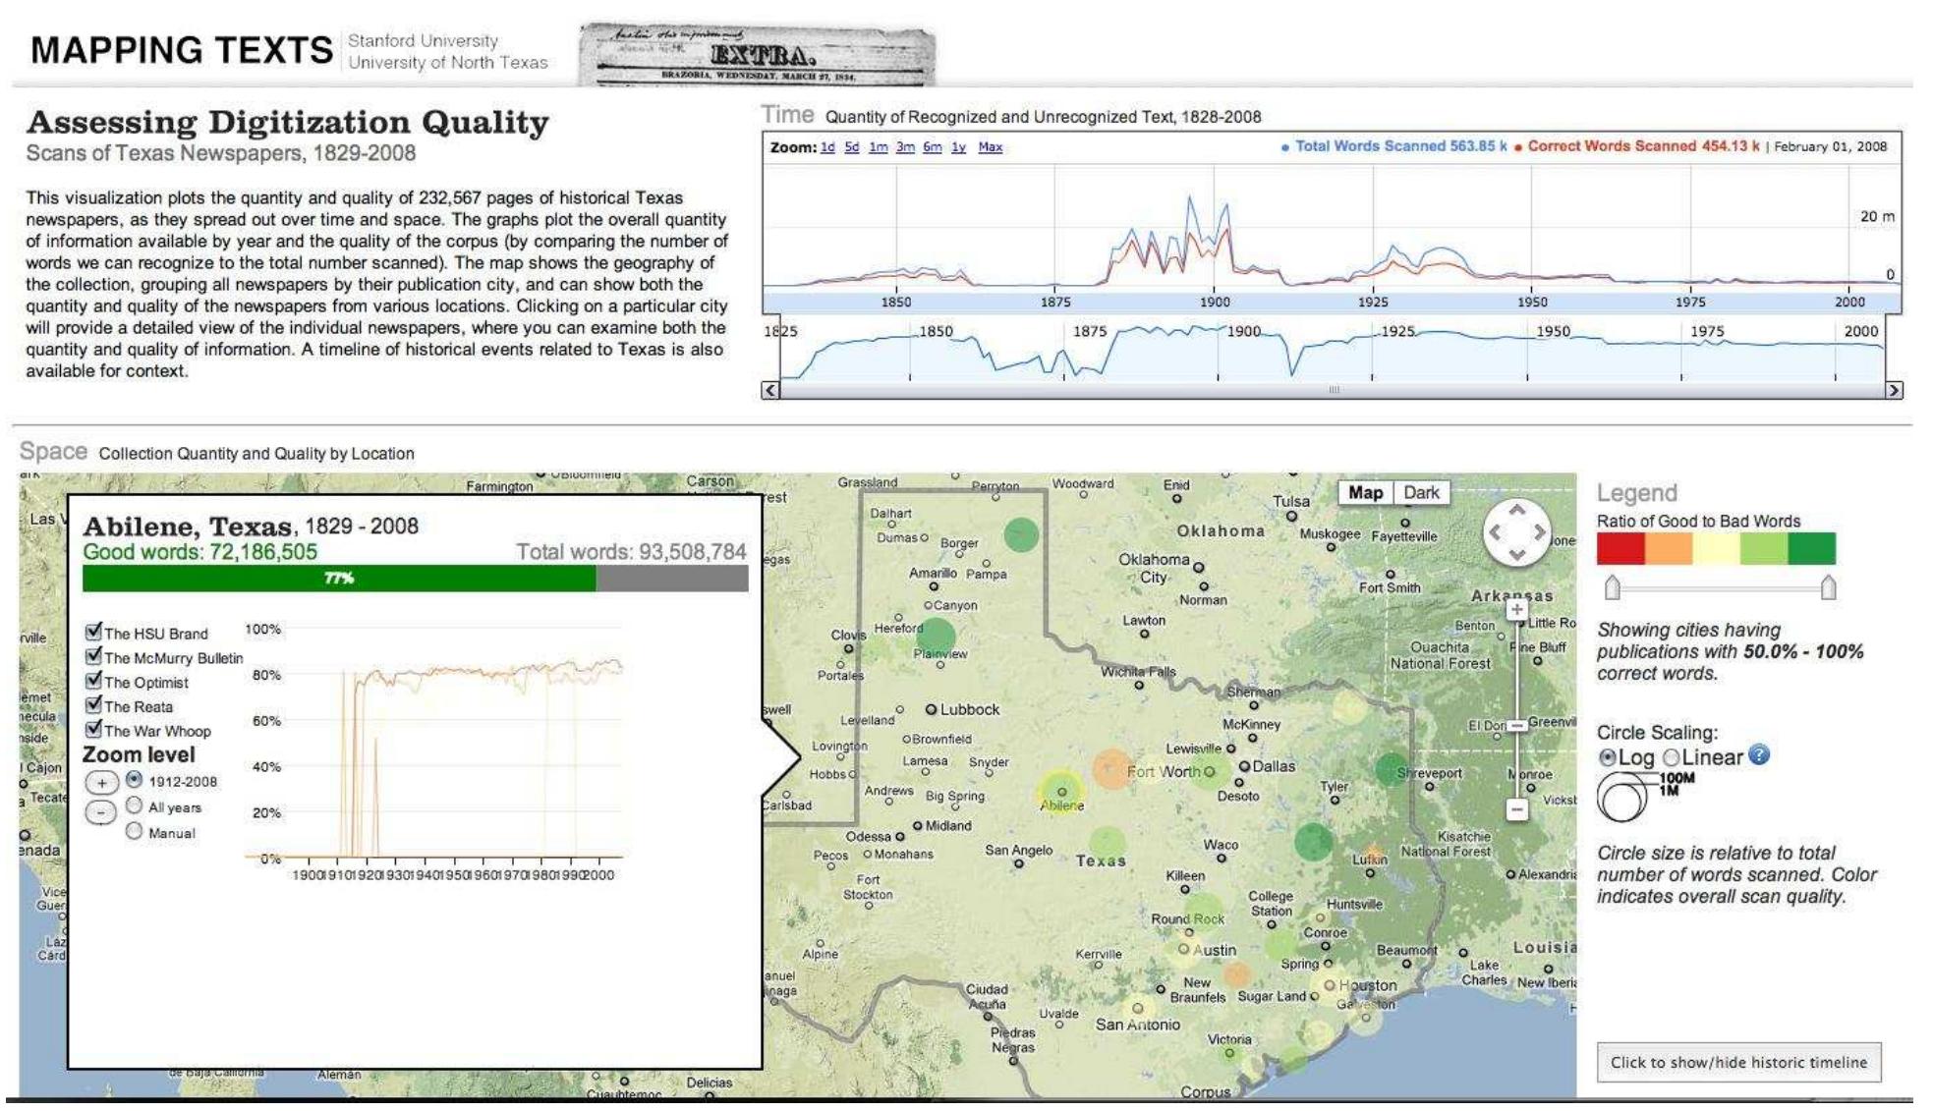Screen dimensions: 1933x1111
Task: Select the All years zoom level
Action: tap(135, 806)
